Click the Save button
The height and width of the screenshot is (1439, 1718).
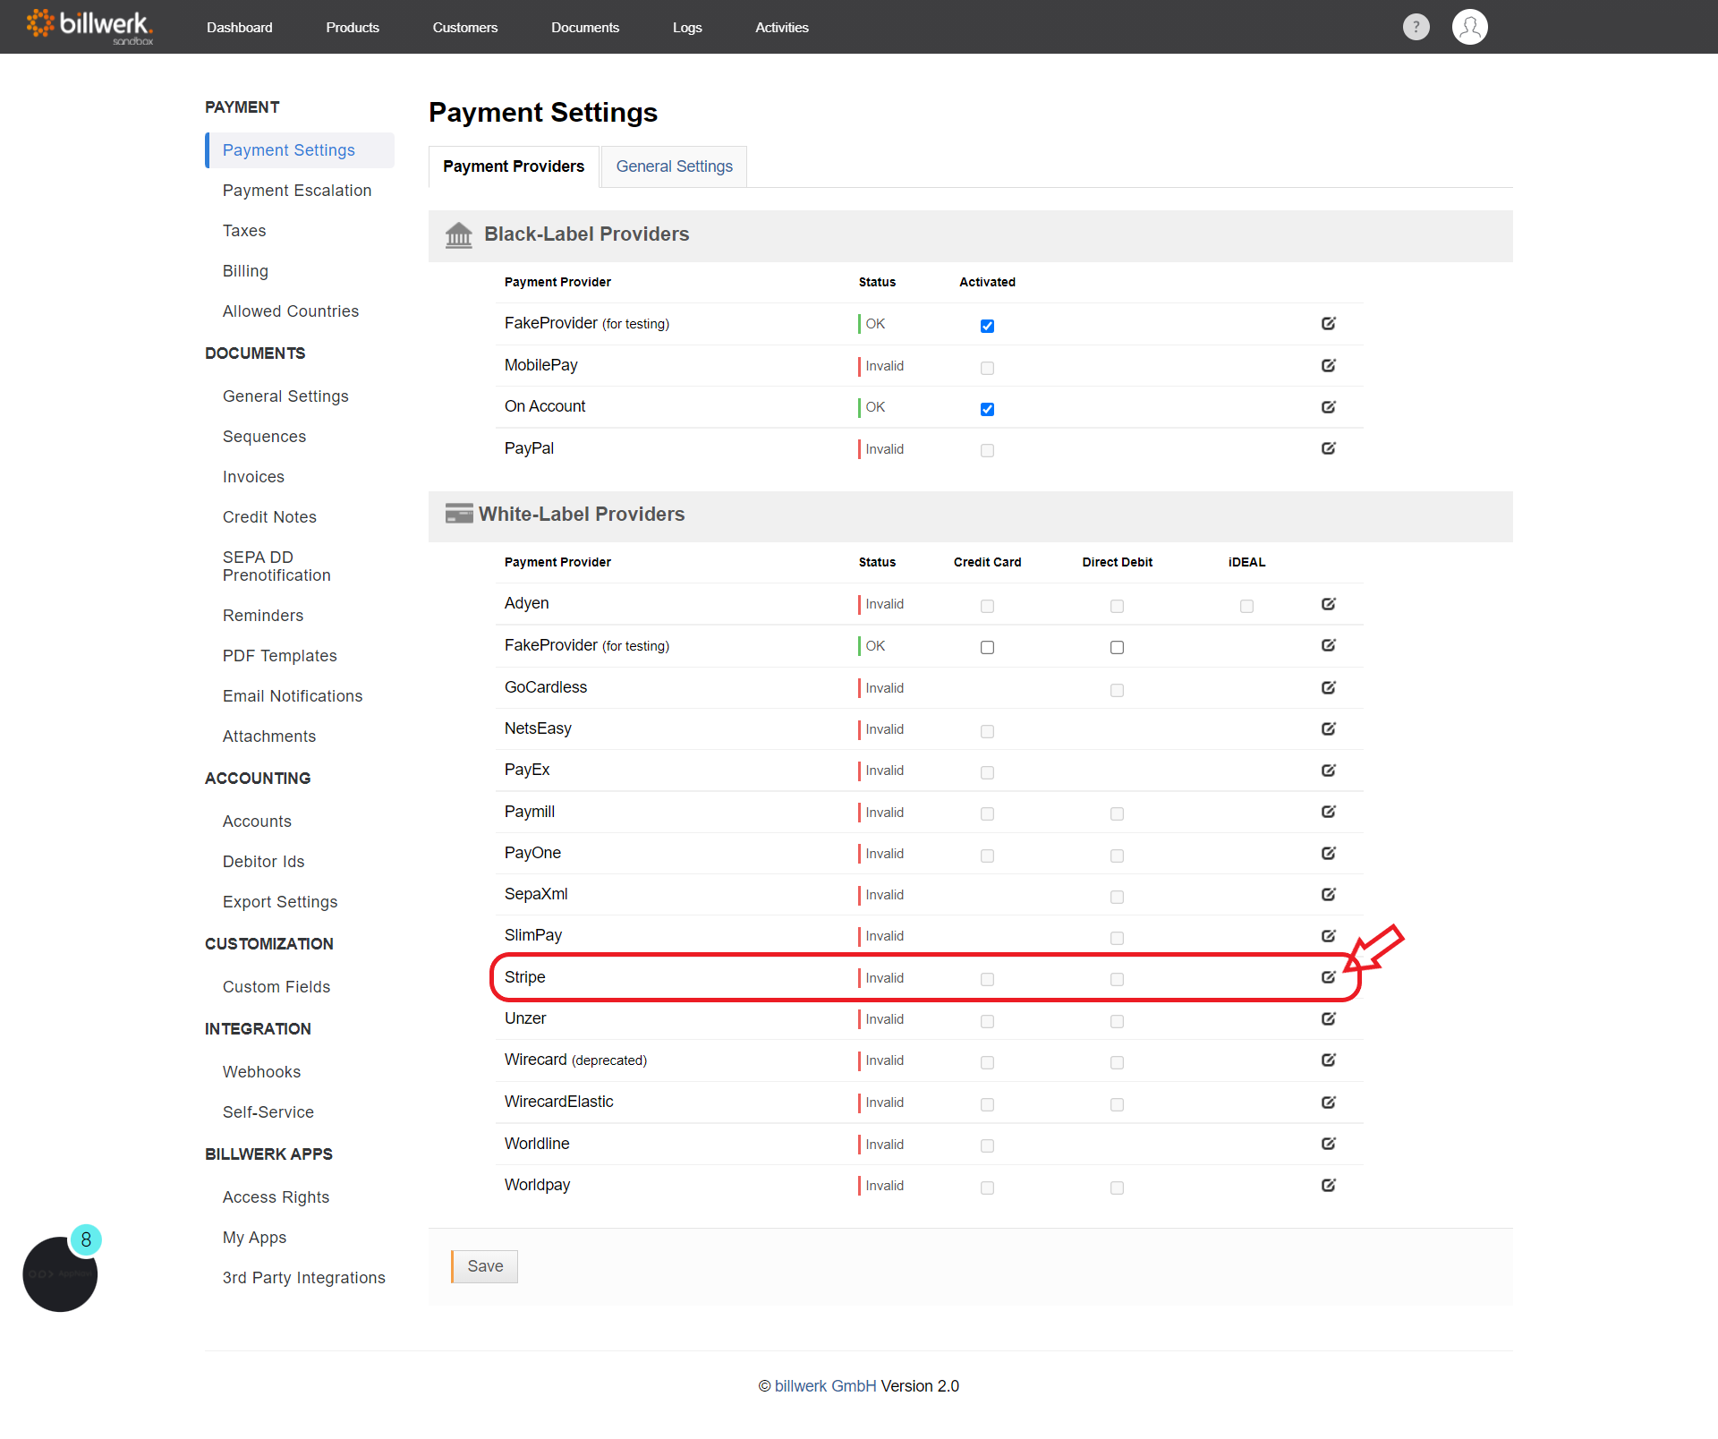[484, 1266]
